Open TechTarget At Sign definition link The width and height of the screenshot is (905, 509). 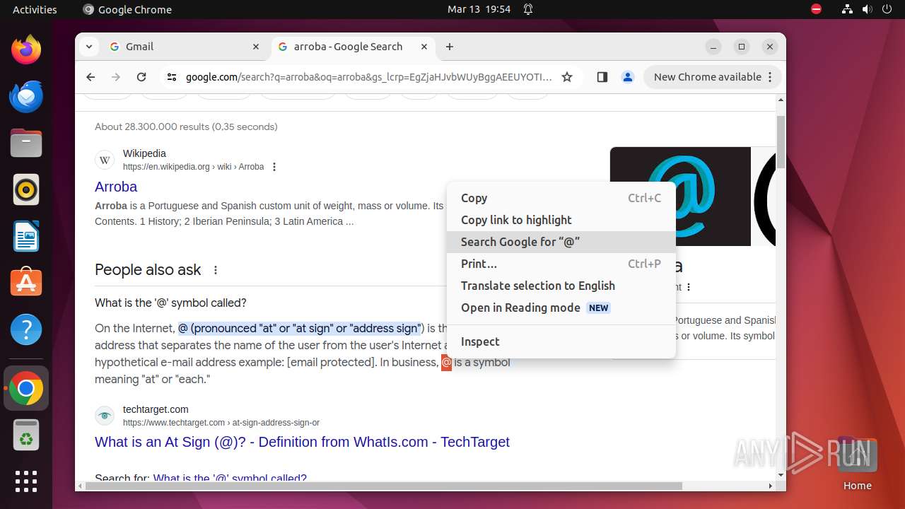coord(302,442)
